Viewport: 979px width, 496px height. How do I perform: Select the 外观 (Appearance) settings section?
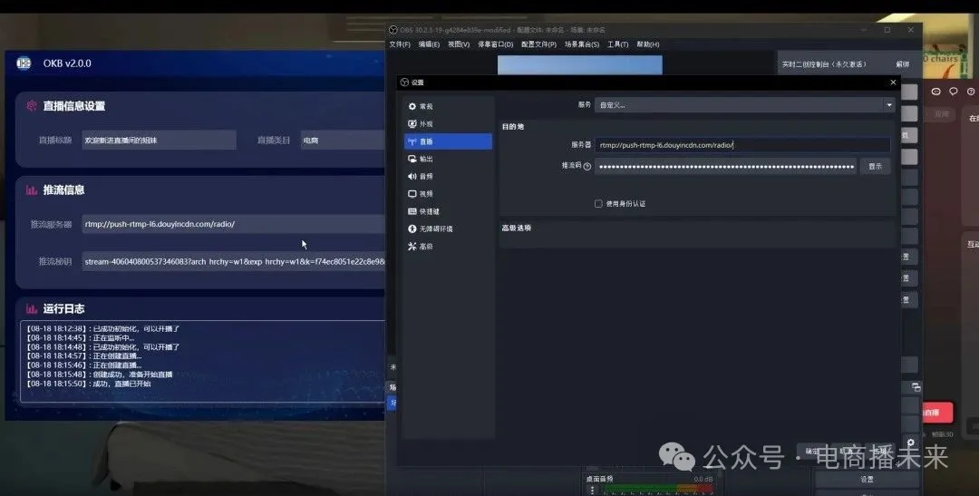426,124
